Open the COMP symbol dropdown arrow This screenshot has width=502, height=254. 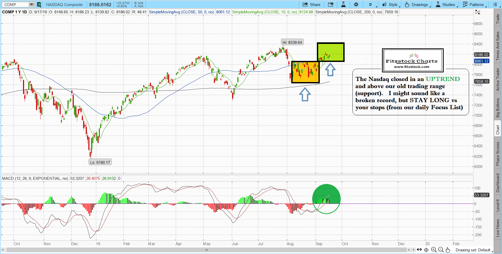(x=31, y=4)
